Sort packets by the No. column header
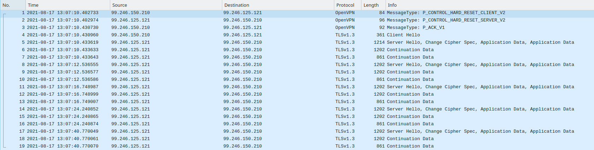594x150 pixels. [12, 5]
